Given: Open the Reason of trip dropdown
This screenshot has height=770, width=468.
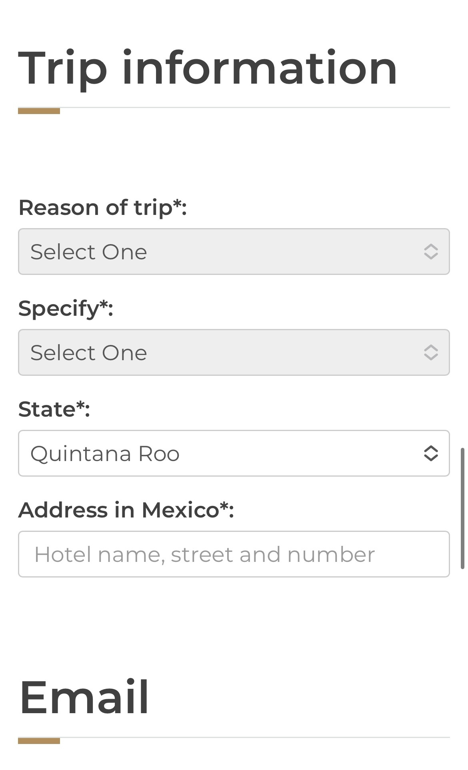Looking at the screenshot, I should pyautogui.click(x=234, y=252).
